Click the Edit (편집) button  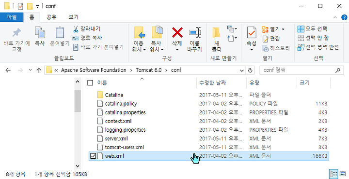point(271,39)
